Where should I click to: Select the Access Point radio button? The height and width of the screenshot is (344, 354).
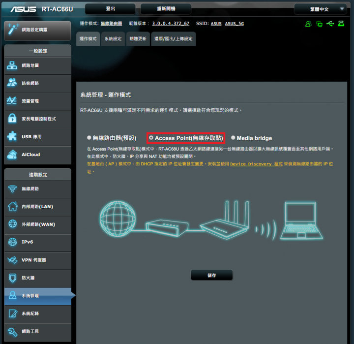pos(151,137)
